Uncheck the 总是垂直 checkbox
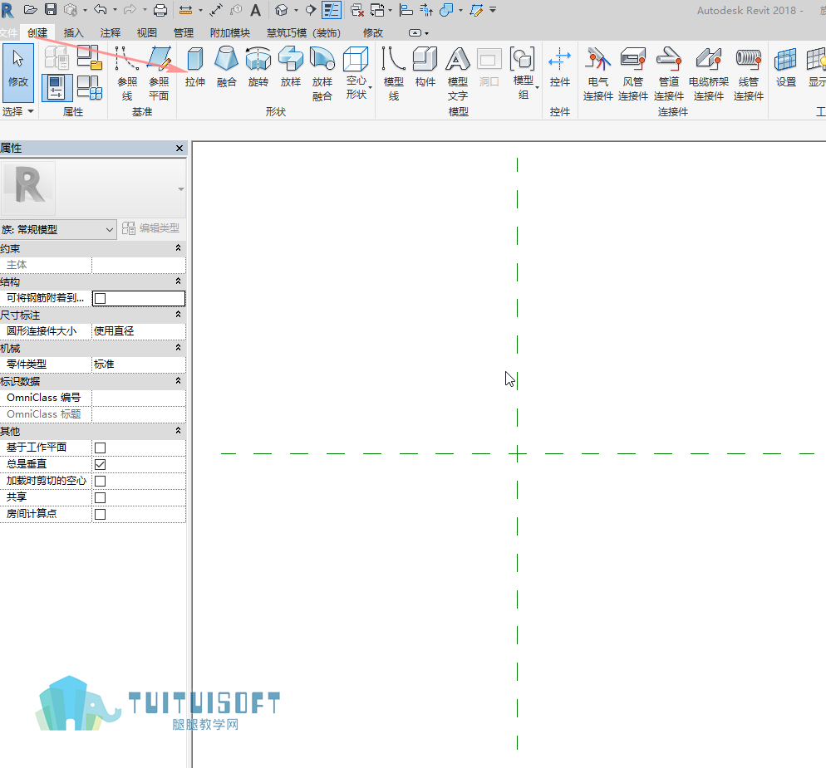826x768 pixels. [x=100, y=464]
